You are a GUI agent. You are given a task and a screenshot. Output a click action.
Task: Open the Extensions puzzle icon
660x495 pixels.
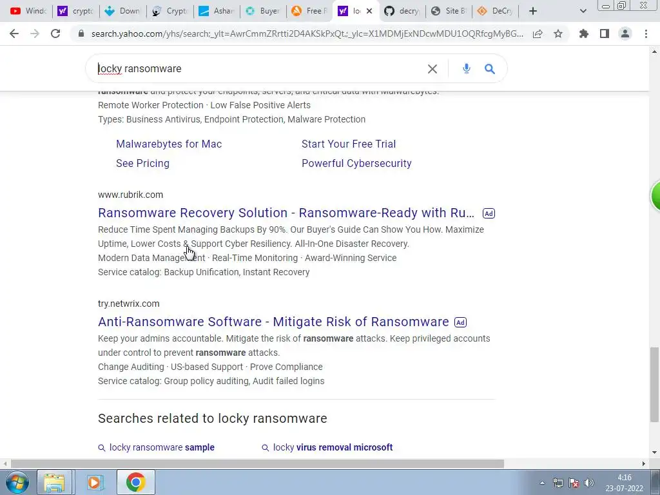click(x=584, y=34)
